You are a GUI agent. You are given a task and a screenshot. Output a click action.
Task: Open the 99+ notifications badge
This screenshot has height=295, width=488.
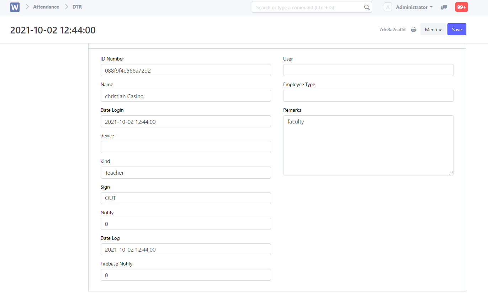pyautogui.click(x=462, y=7)
